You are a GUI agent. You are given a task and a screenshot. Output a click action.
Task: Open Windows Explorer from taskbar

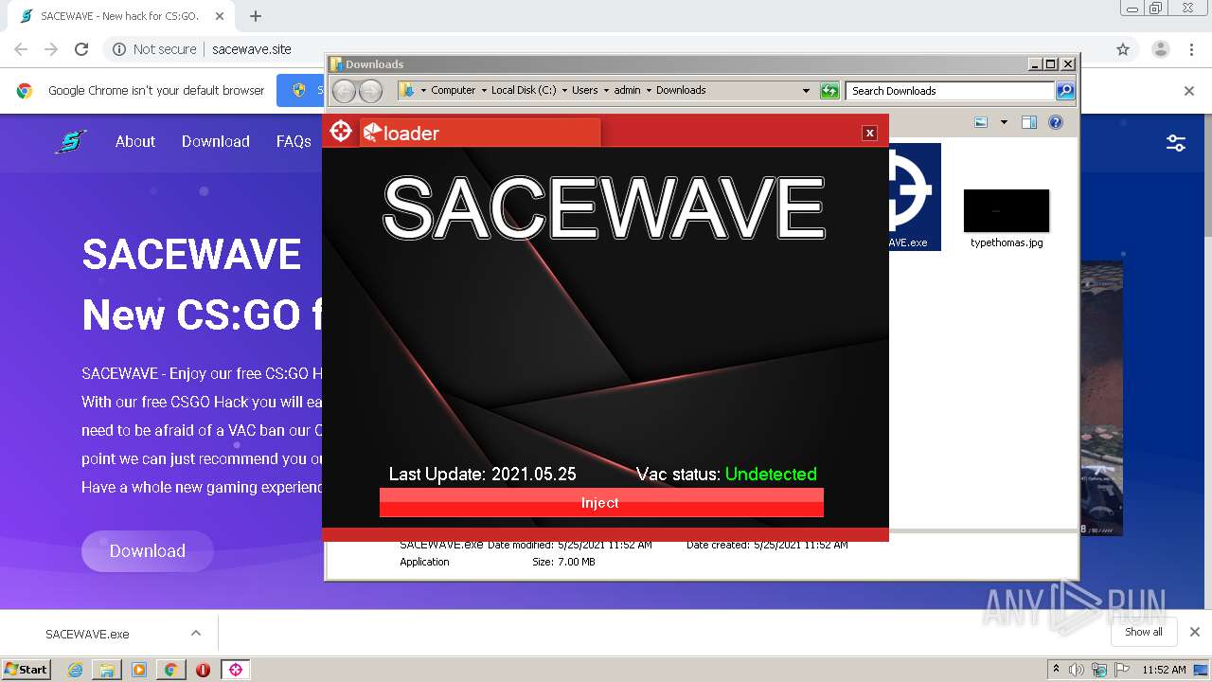[107, 670]
